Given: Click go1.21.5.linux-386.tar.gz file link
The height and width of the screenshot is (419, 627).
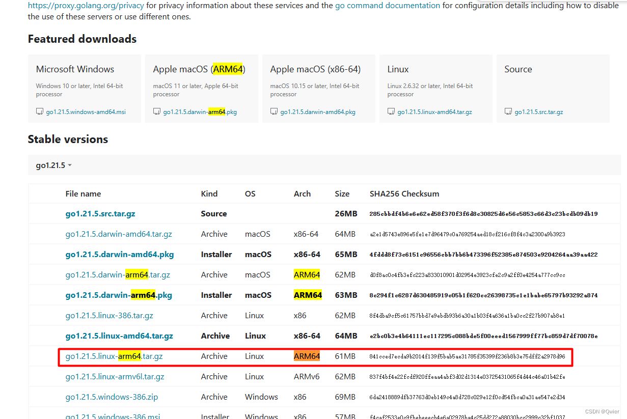Looking at the screenshot, I should tap(110, 316).
